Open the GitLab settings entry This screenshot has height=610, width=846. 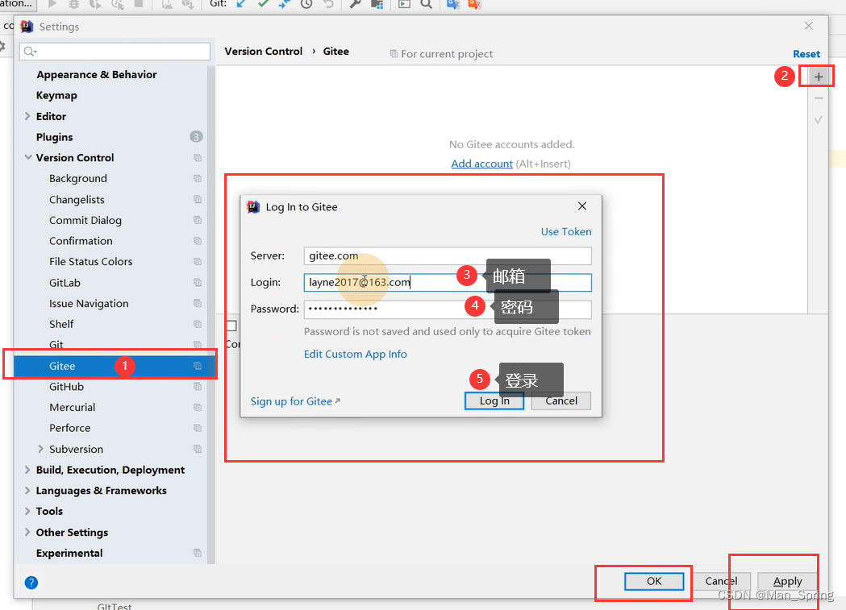65,282
